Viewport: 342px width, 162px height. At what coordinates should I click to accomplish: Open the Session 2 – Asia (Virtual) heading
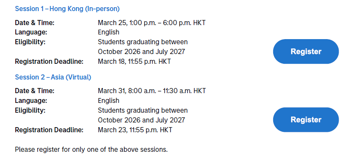(x=53, y=77)
